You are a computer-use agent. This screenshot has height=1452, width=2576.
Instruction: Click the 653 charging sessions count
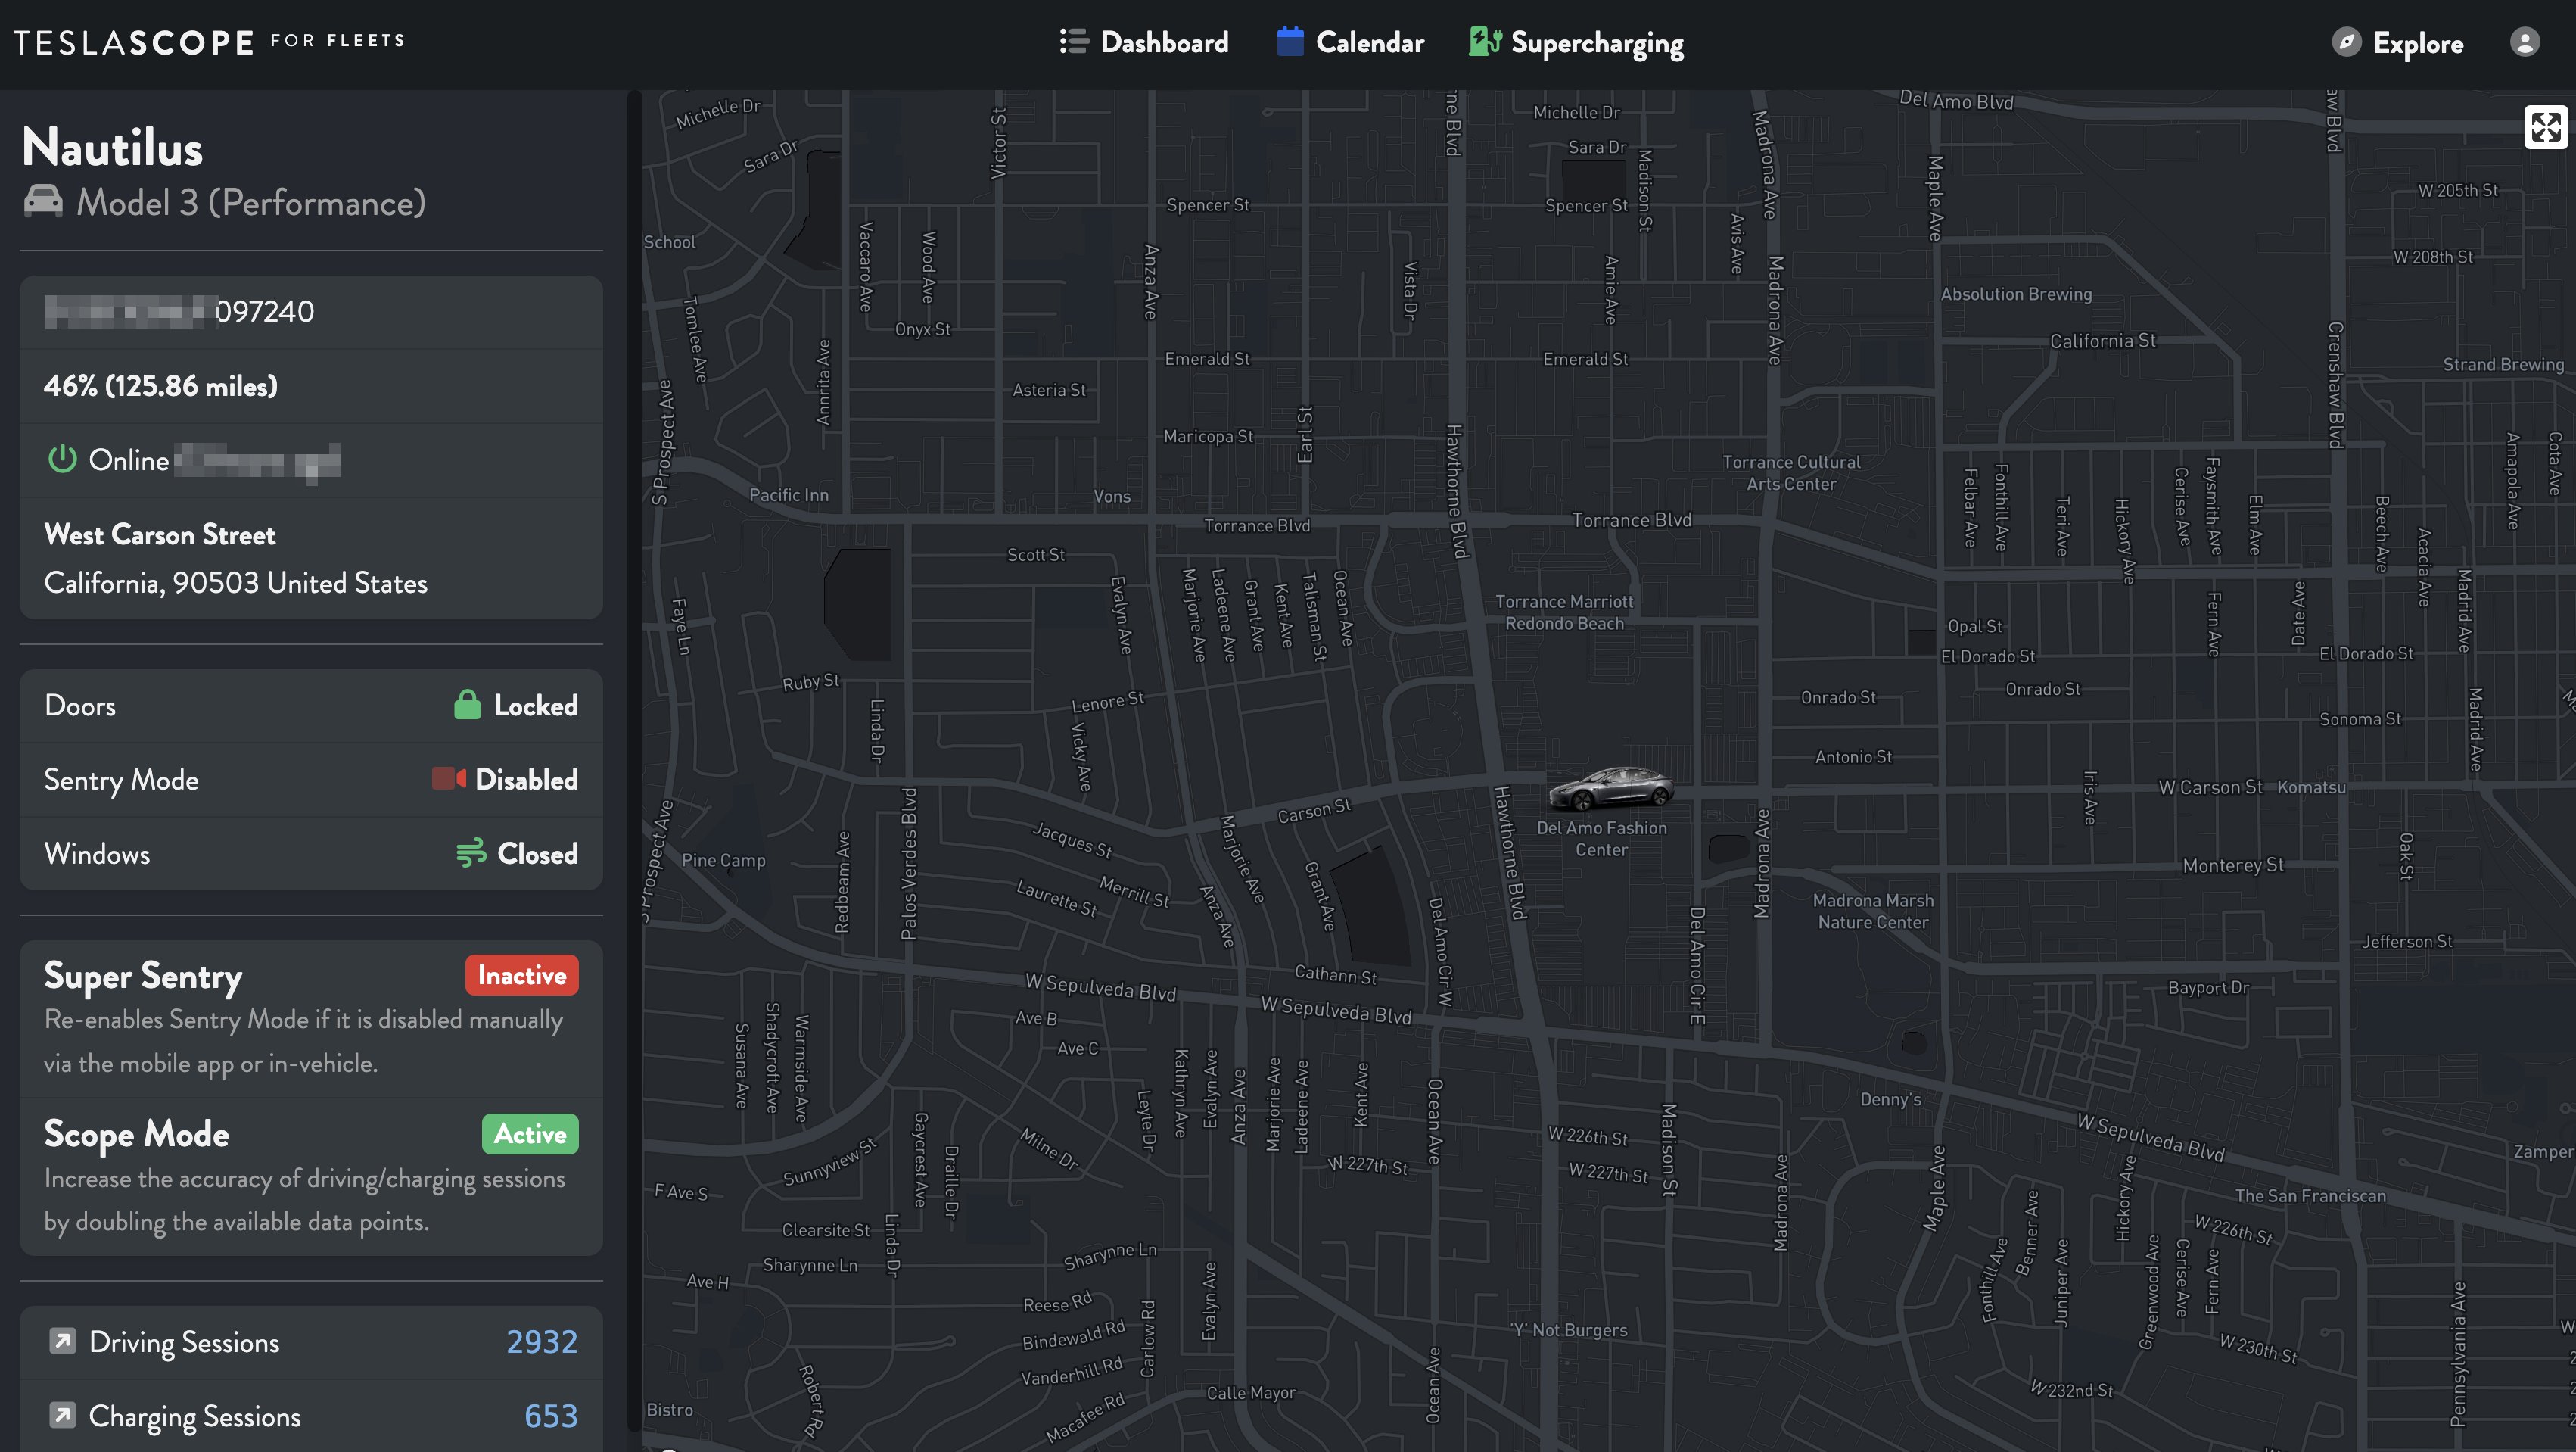click(x=551, y=1416)
